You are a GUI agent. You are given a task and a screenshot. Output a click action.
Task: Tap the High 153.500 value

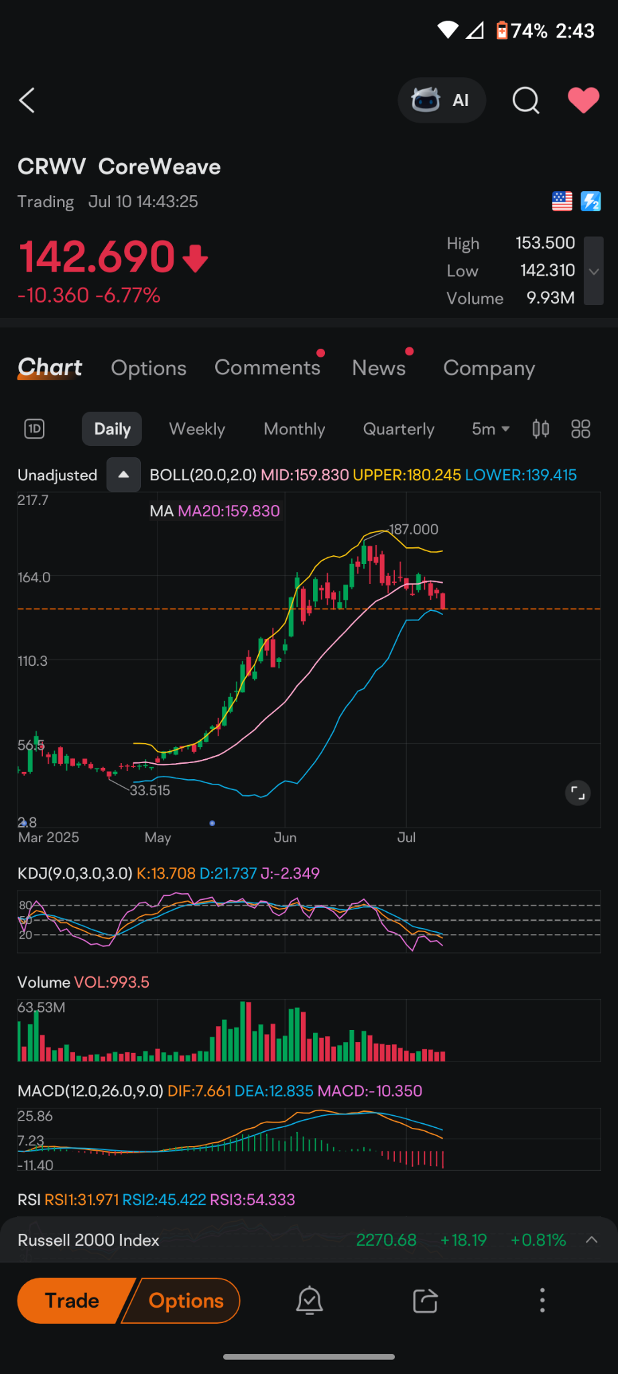(545, 243)
